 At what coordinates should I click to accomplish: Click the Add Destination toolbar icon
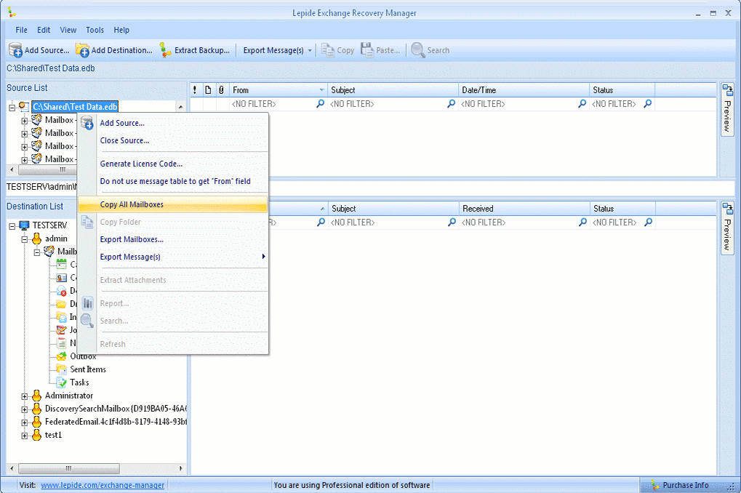tap(82, 49)
